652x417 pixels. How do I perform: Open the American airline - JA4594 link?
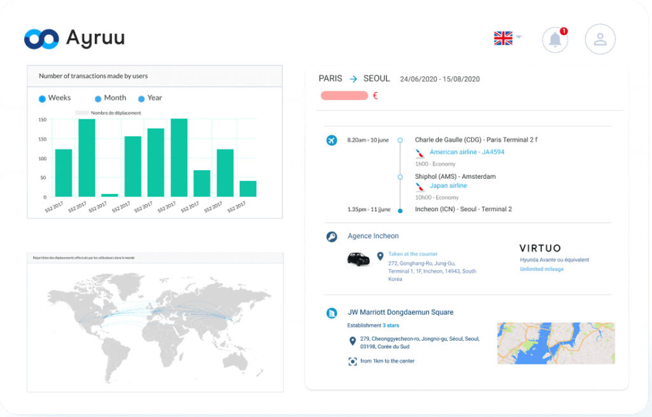click(x=467, y=153)
